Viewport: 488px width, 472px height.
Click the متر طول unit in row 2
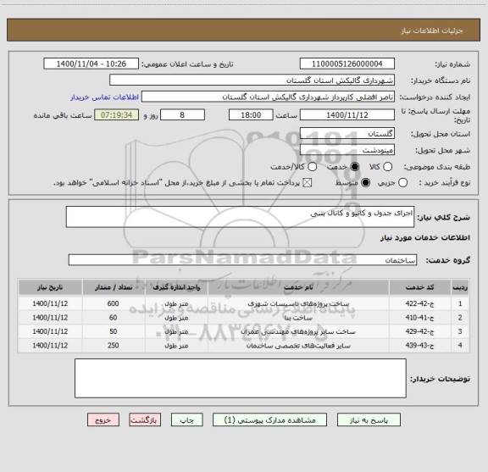pyautogui.click(x=176, y=318)
